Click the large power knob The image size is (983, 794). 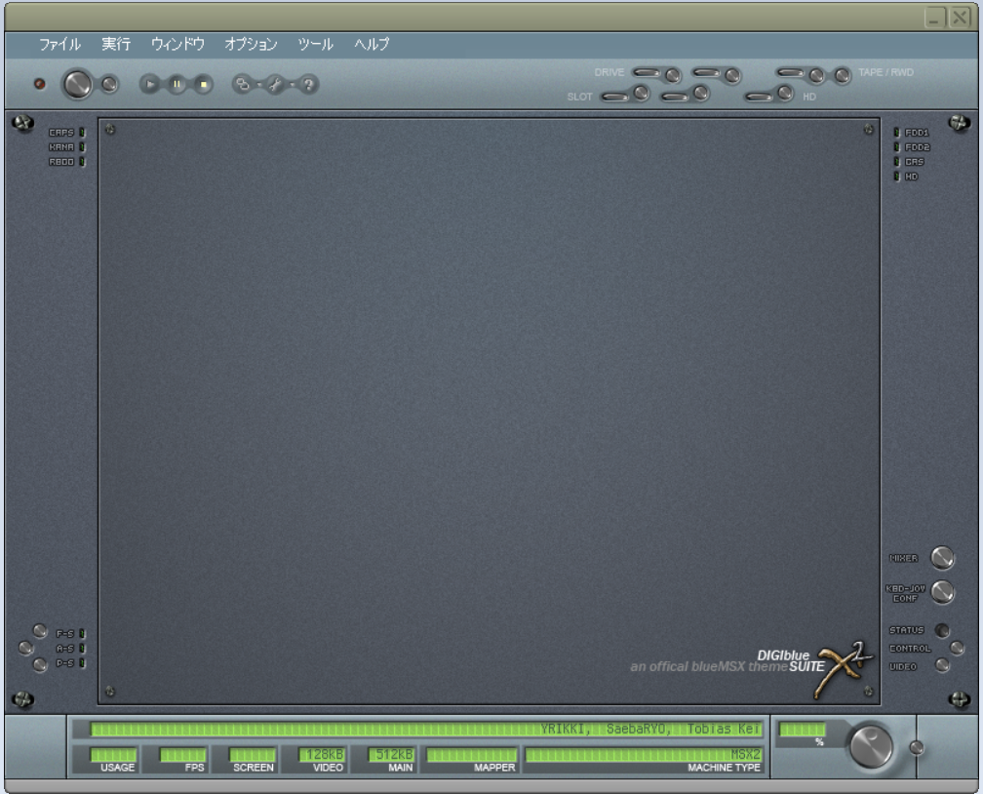pos(77,84)
